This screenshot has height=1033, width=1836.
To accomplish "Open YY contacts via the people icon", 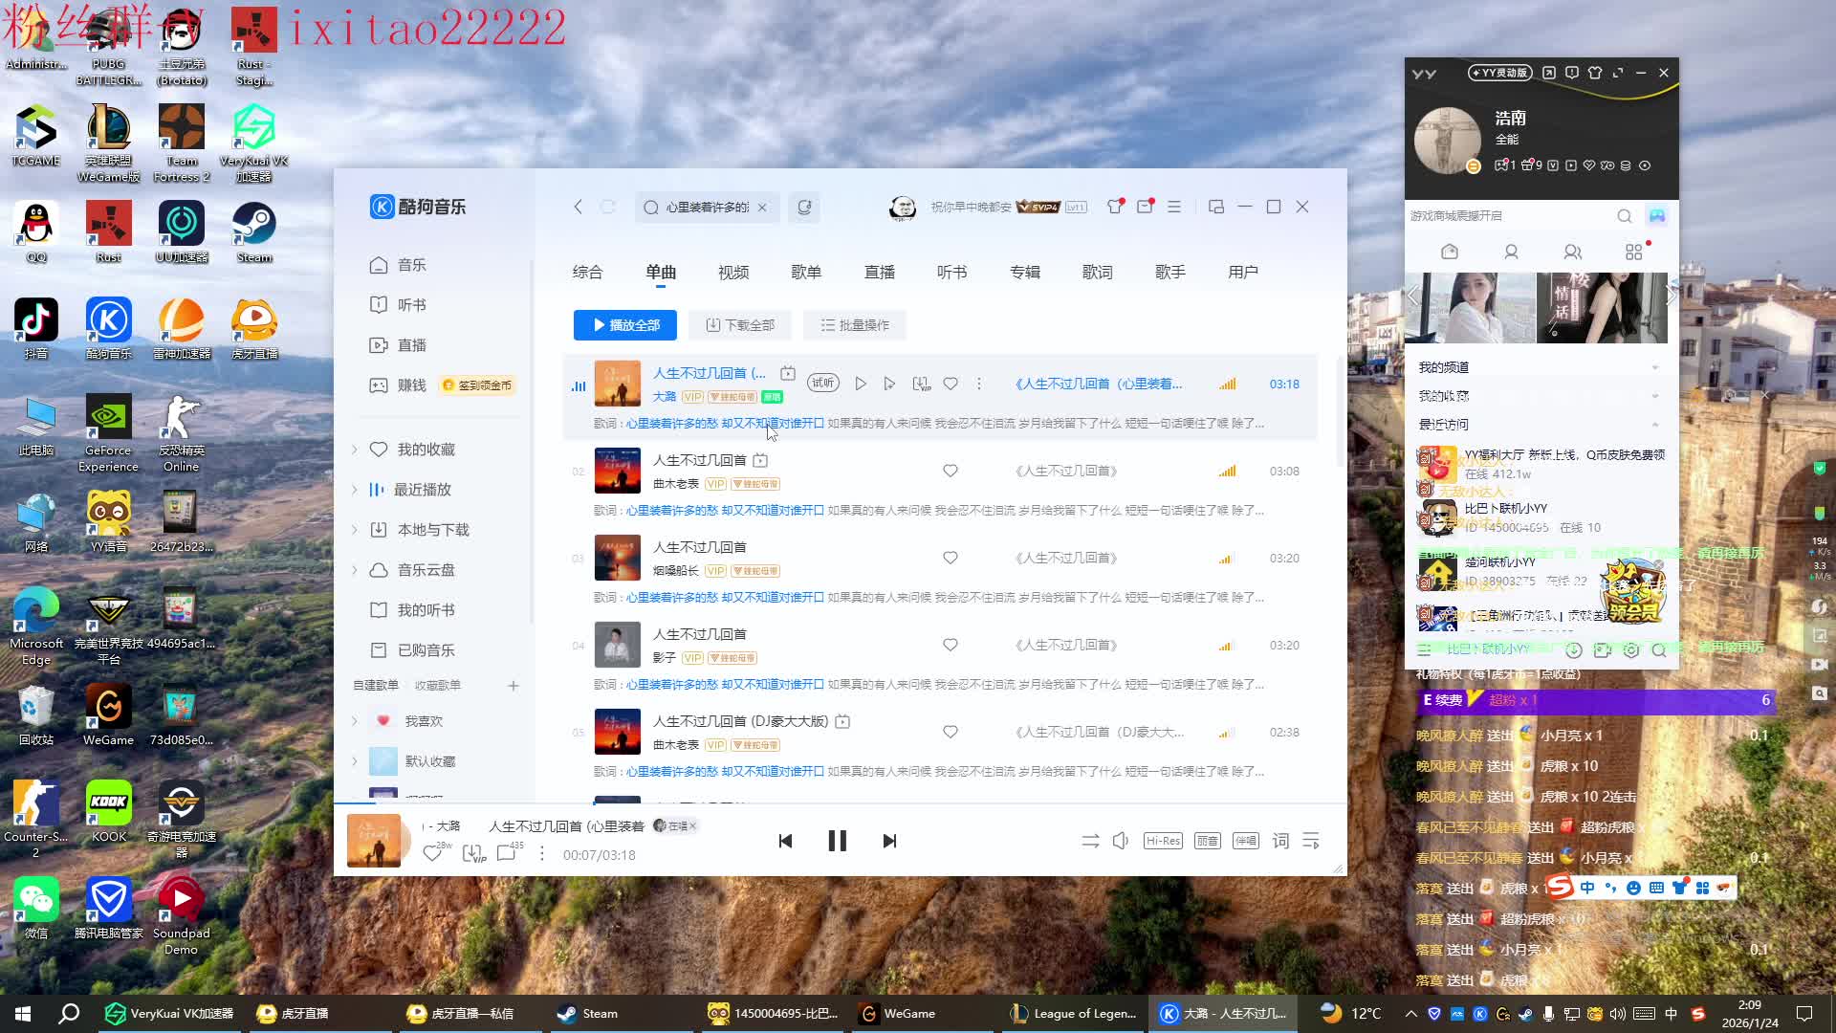I will (x=1573, y=251).
